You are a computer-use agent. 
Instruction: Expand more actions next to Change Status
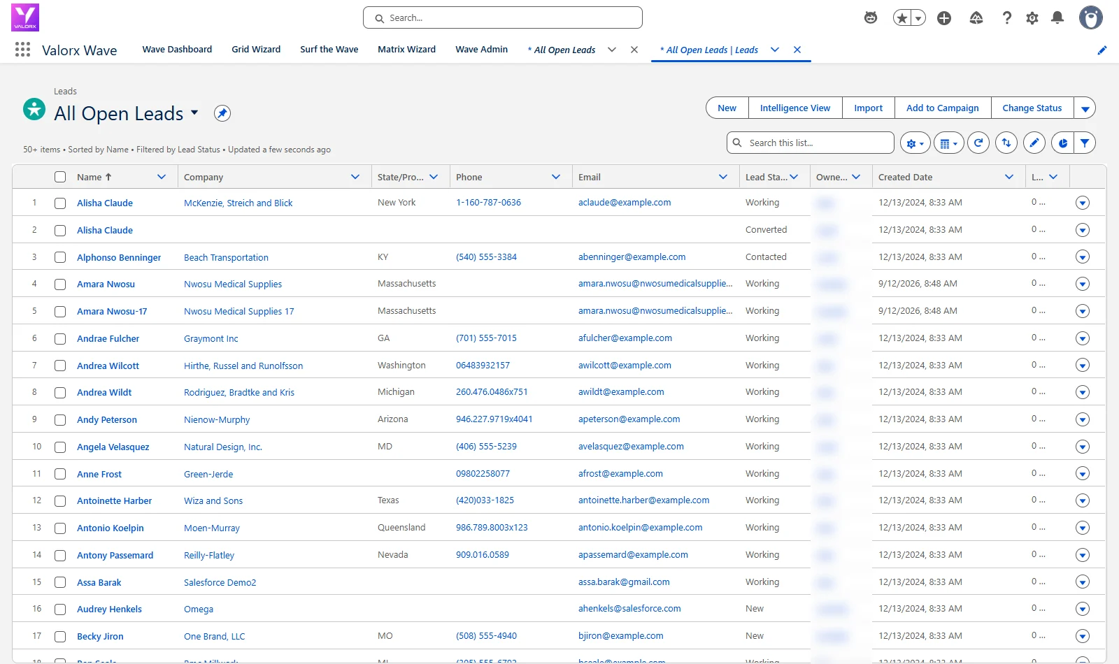(1085, 108)
